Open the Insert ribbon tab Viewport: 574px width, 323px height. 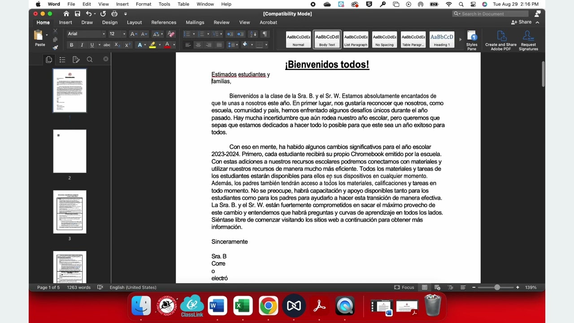tap(65, 22)
